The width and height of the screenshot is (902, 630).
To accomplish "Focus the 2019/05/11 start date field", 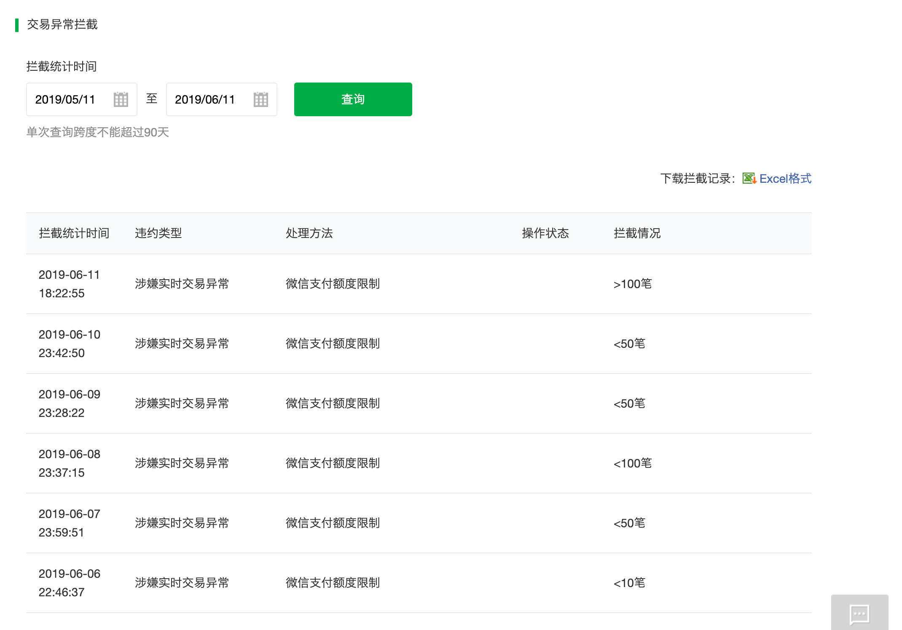I will [65, 99].
